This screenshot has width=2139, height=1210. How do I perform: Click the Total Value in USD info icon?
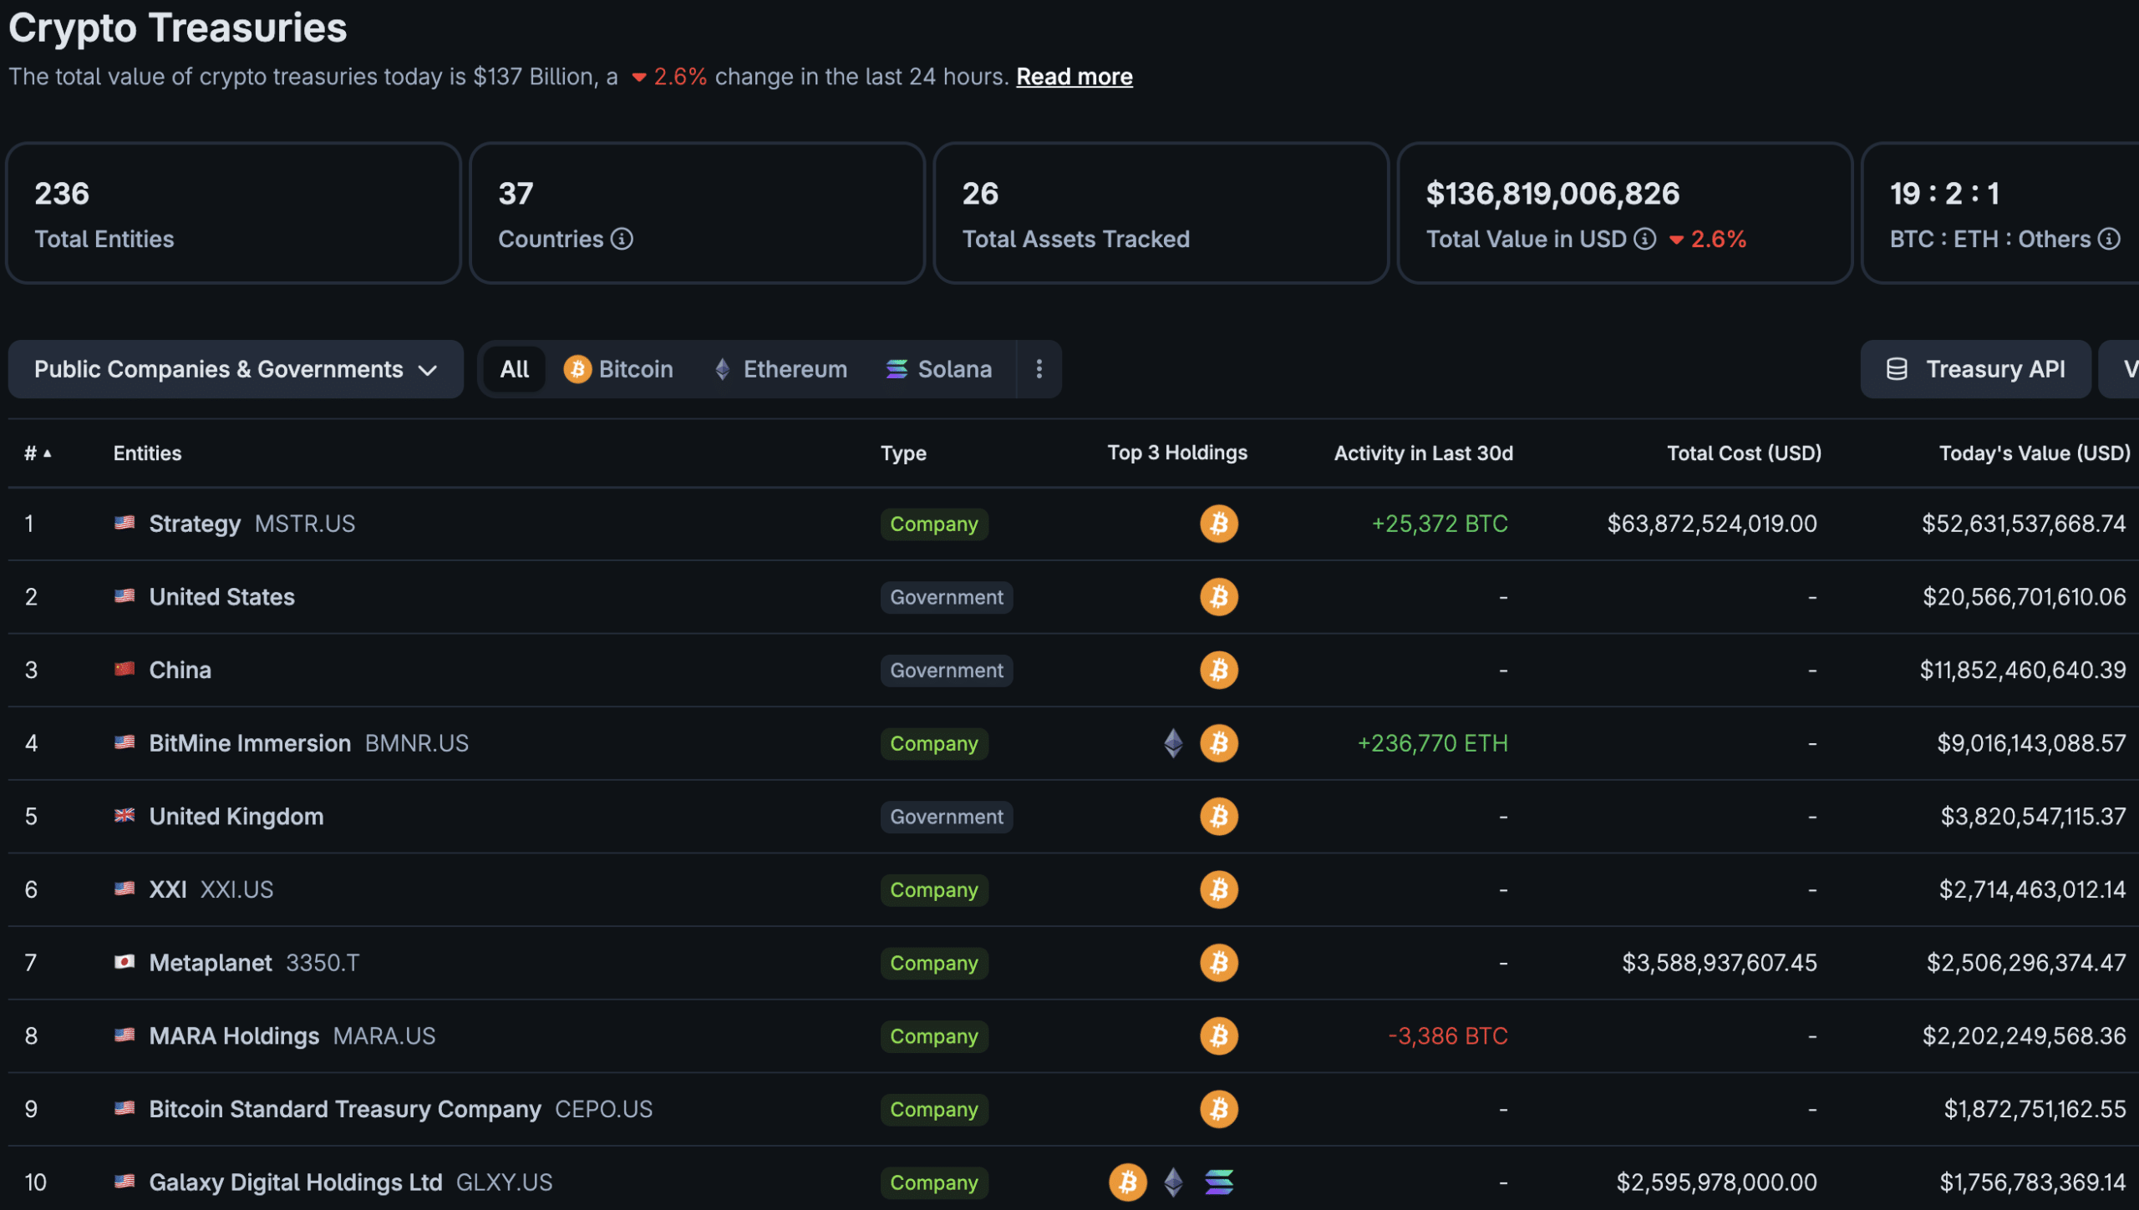tap(1644, 239)
